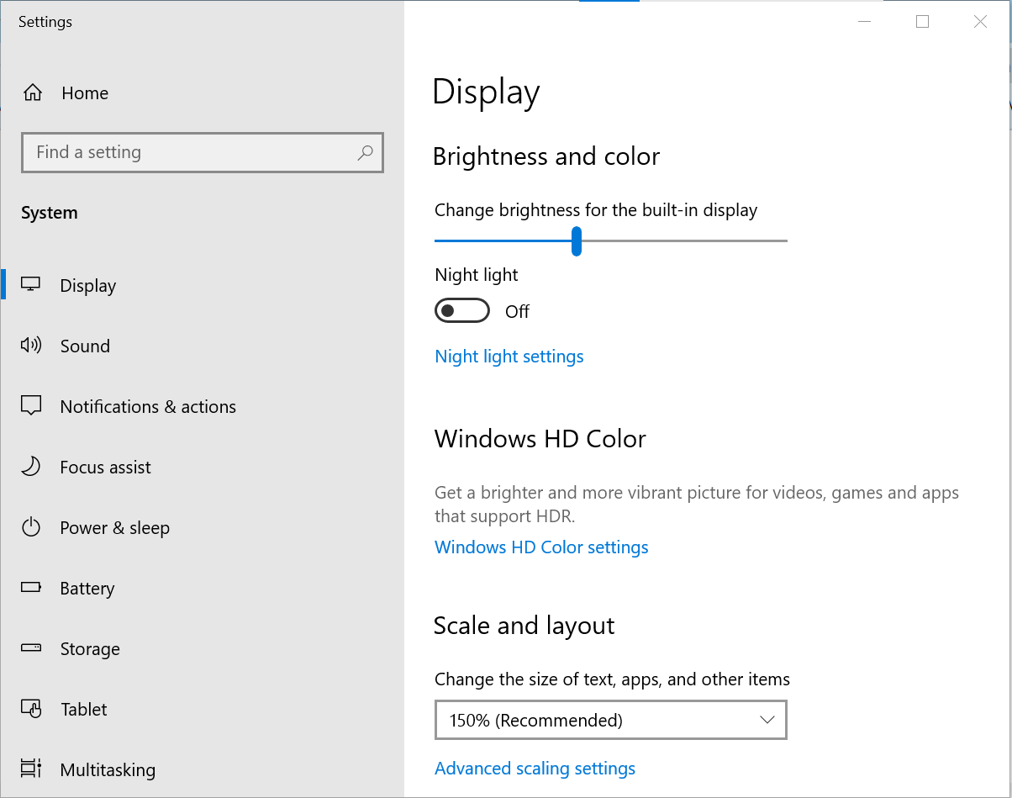Switch the Night light switch

[x=462, y=310]
